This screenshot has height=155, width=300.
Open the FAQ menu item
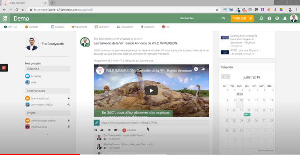click(x=166, y=27)
